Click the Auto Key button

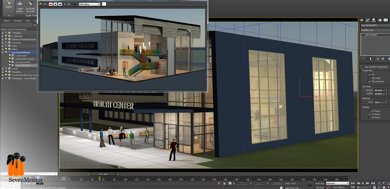(x=320, y=184)
